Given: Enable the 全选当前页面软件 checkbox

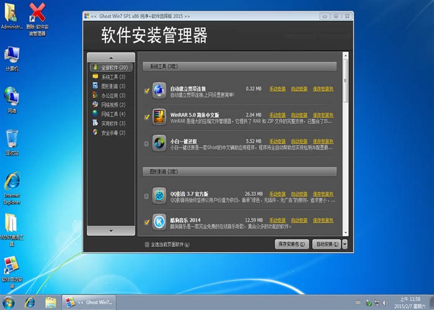Looking at the screenshot, I should (x=147, y=244).
